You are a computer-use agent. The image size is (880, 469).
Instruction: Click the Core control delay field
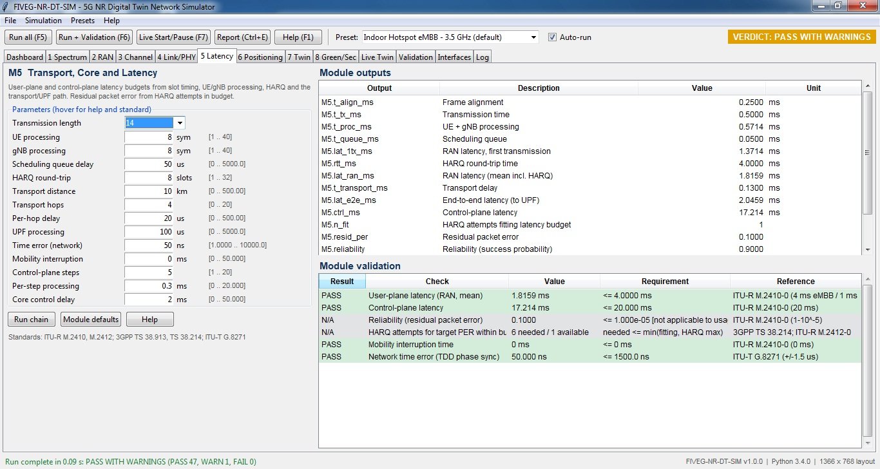pos(149,299)
